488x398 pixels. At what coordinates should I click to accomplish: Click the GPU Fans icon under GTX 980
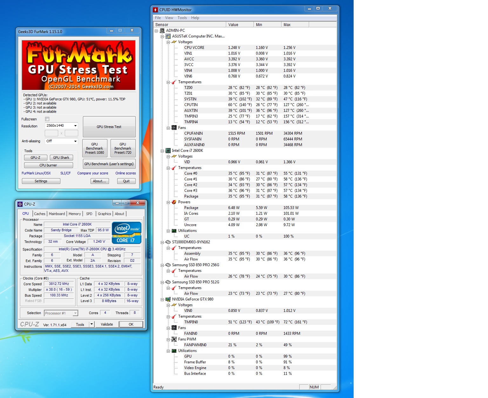click(174, 328)
